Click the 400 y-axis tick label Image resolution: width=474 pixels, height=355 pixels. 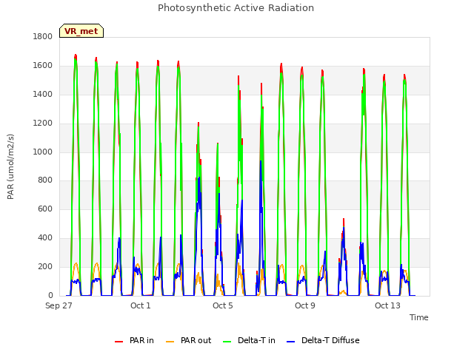point(45,238)
